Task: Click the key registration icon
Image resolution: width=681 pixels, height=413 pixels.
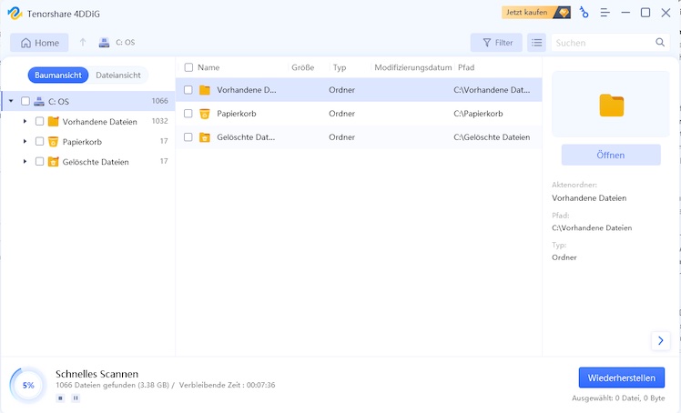Action: (x=583, y=13)
